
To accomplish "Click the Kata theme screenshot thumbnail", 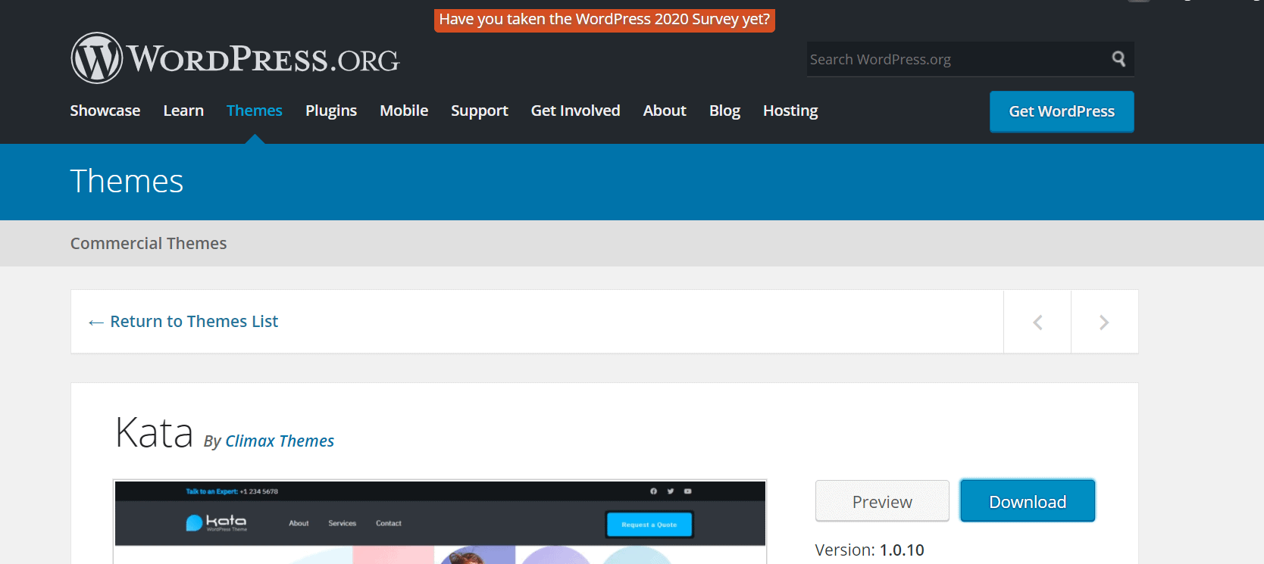I will 440,522.
